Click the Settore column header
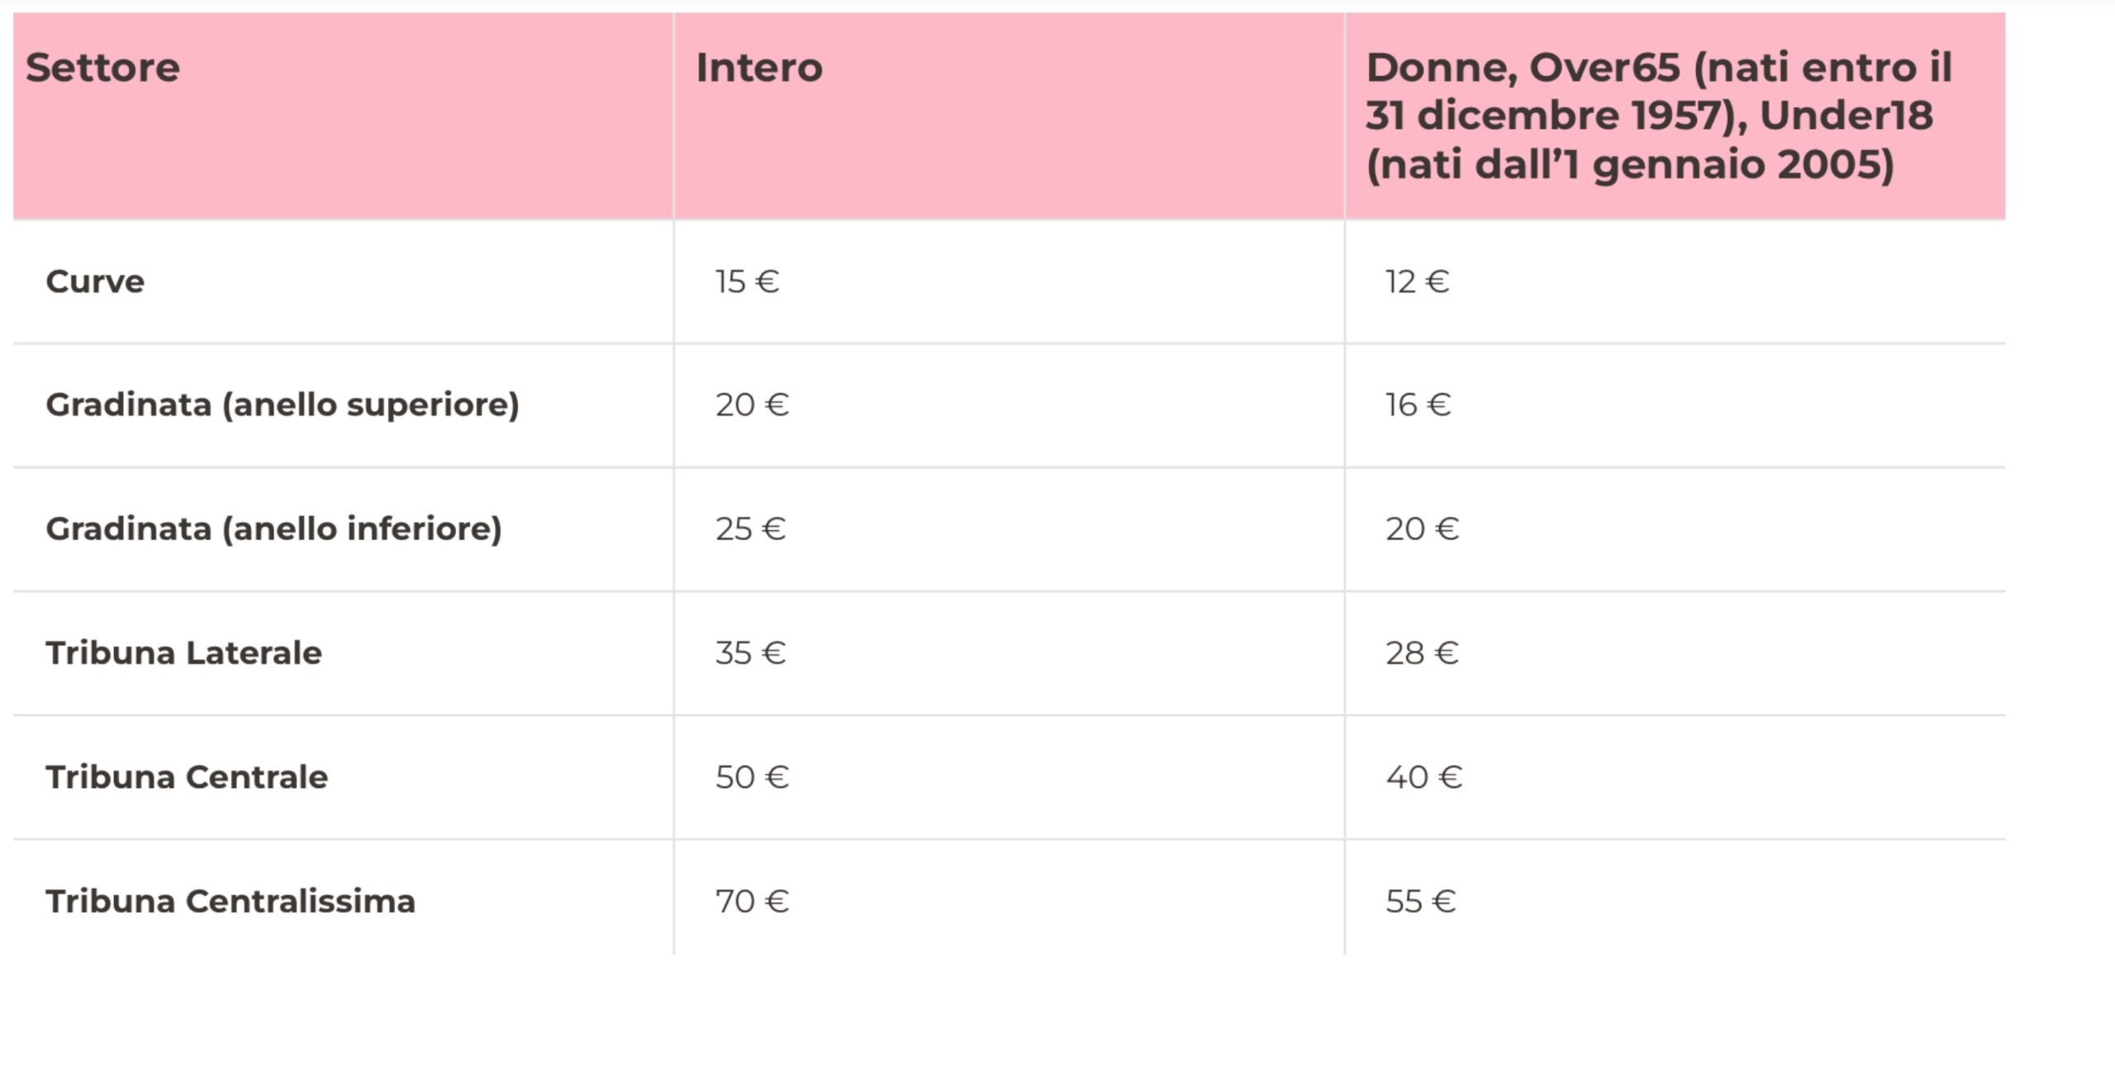 (102, 68)
